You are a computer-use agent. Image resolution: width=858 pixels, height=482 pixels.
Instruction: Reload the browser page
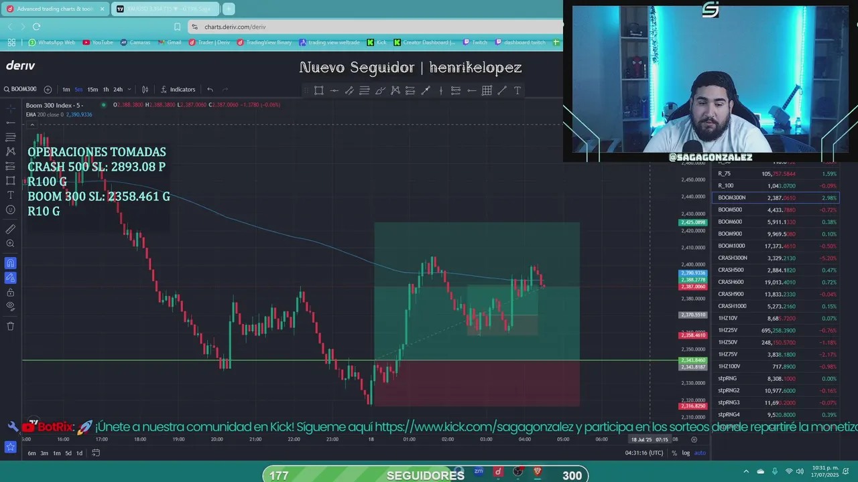click(x=36, y=27)
